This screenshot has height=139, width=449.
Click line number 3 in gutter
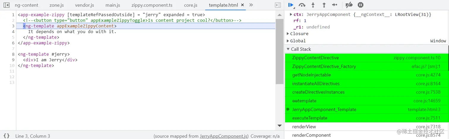coord(13,26)
